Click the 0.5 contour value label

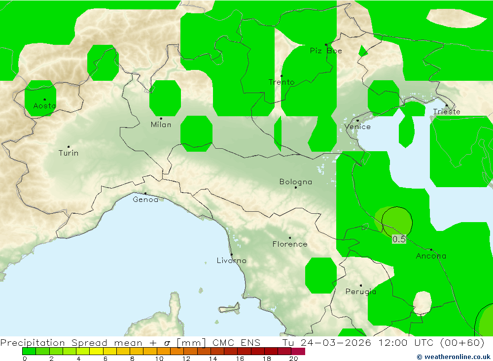tap(399, 239)
